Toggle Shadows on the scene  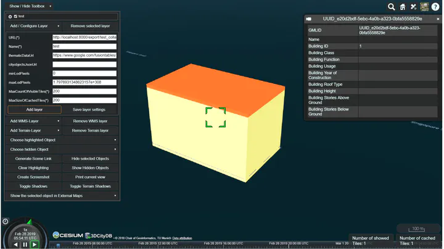point(33,186)
